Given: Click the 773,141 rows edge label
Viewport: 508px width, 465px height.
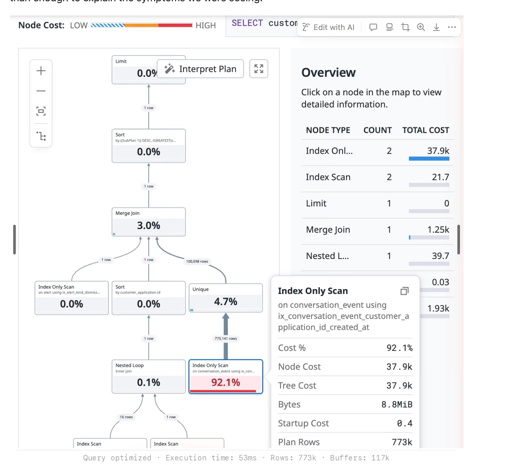Looking at the screenshot, I should 226,339.
